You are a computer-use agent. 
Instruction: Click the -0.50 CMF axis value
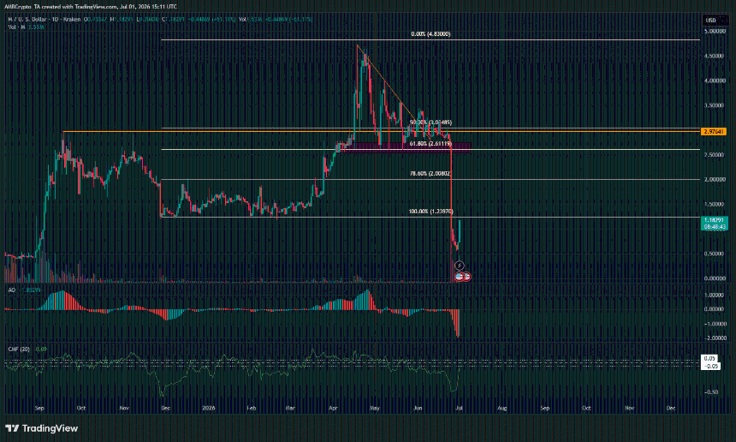point(711,391)
